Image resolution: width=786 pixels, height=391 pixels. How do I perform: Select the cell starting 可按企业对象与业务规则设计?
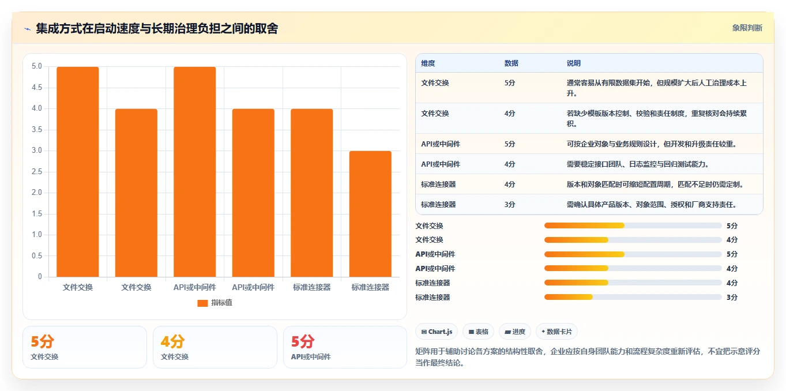[662, 144]
